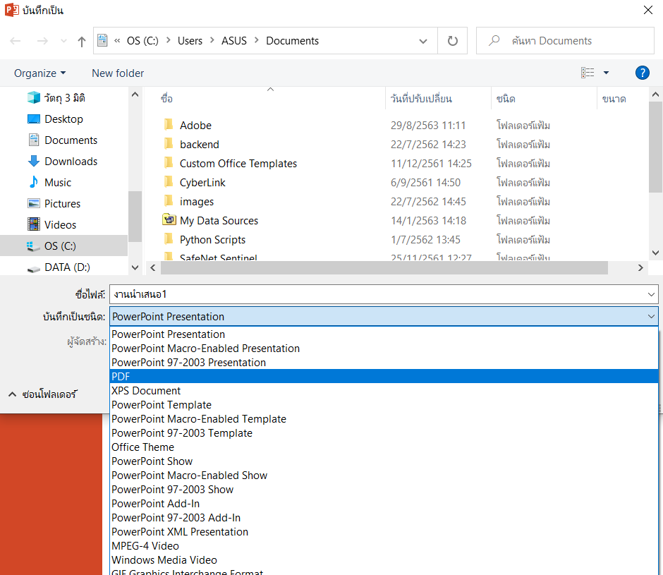Click OS (C:) in the breadcrumb path
The height and width of the screenshot is (575, 663).
[142, 41]
